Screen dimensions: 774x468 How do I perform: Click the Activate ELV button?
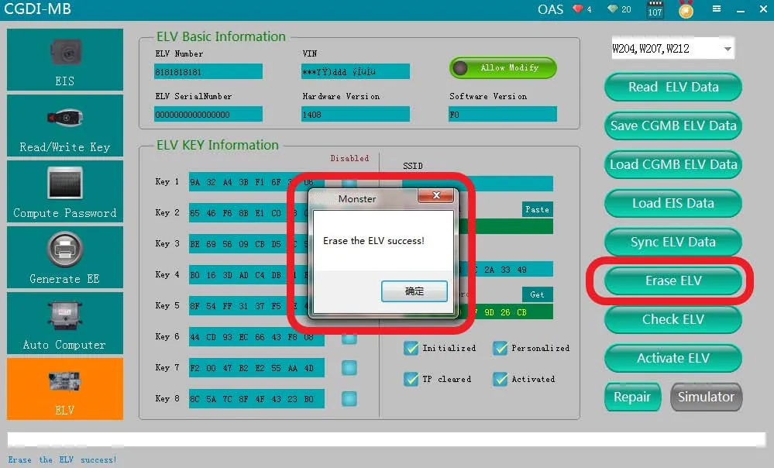[673, 359]
